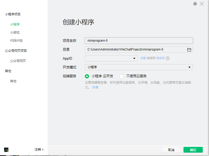Open the AppID dropdown
209x156 pixels.
[x=111, y=58]
